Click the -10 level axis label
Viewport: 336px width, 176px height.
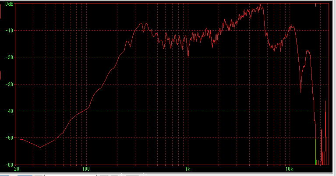coord(9,30)
